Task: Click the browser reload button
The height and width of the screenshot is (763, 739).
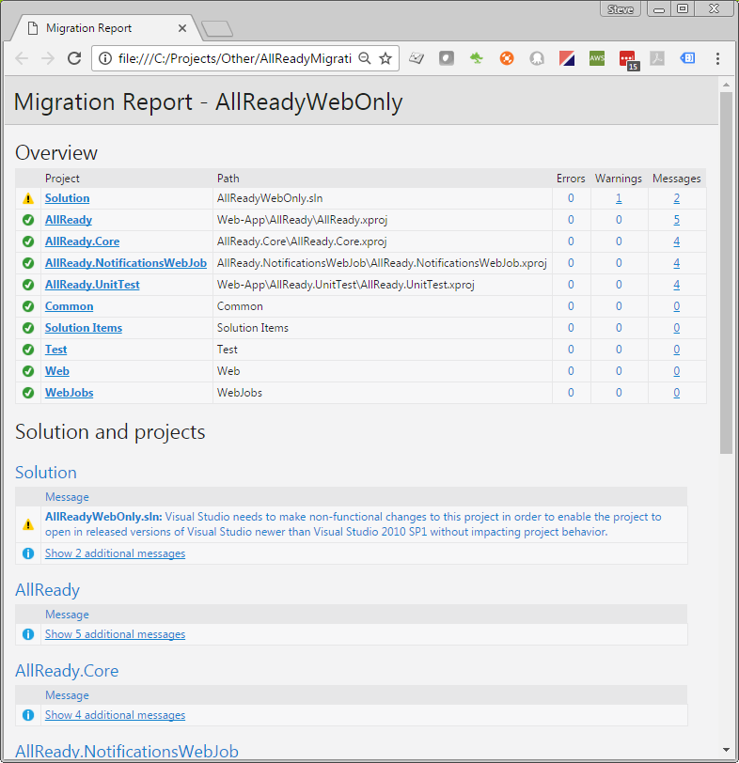Action: (x=74, y=58)
